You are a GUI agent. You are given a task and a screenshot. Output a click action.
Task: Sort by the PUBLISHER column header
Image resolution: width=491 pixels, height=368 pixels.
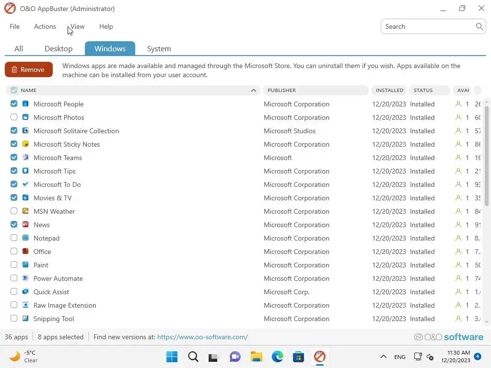click(316, 90)
